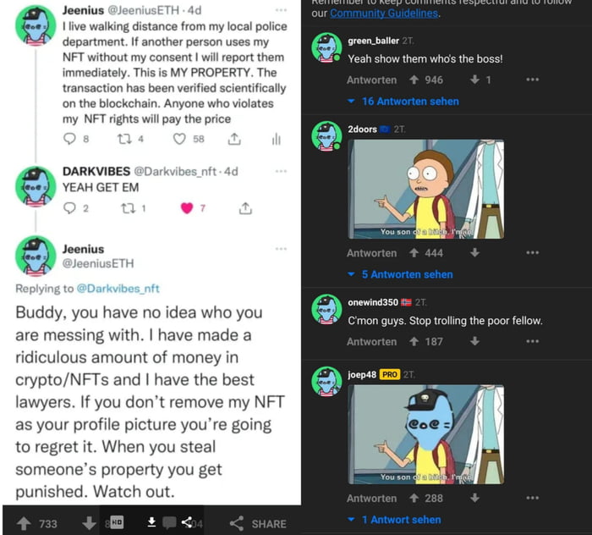Upvote the post with 733 points
The image size is (592, 535).
25,524
